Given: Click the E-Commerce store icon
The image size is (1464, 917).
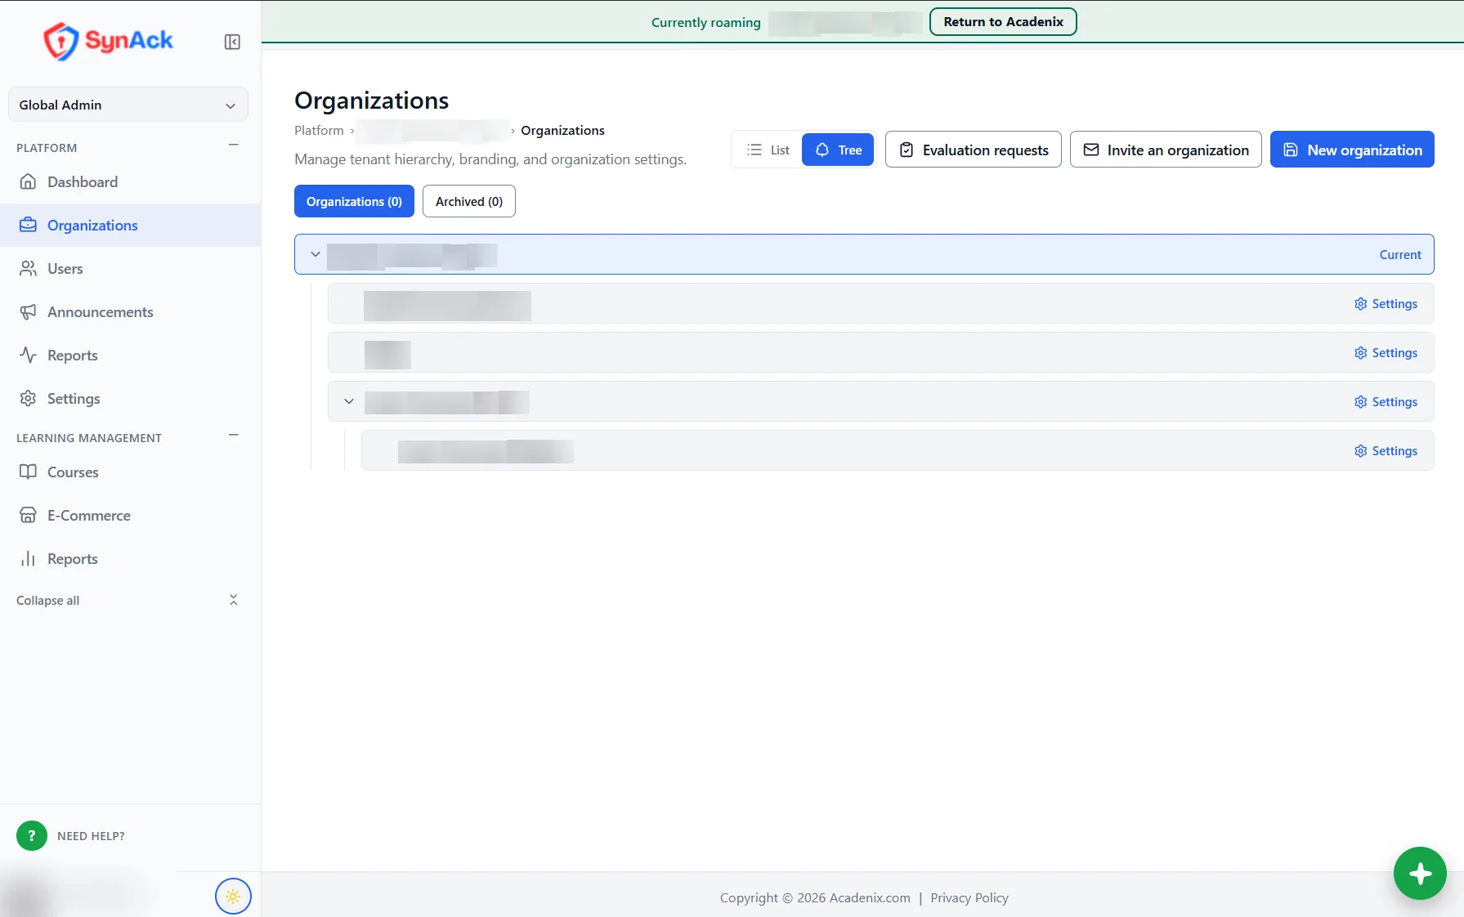Looking at the screenshot, I should [x=28, y=515].
